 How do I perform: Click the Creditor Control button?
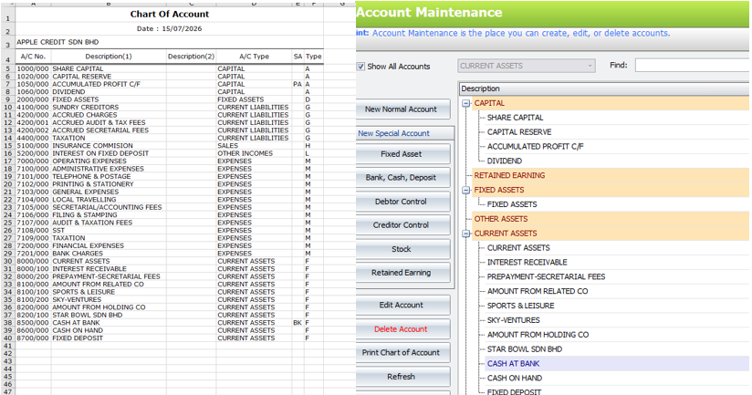coord(401,224)
